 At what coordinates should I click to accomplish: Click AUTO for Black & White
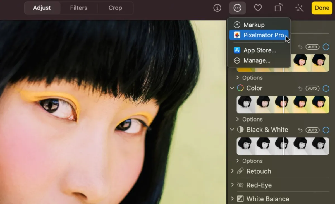(312, 130)
